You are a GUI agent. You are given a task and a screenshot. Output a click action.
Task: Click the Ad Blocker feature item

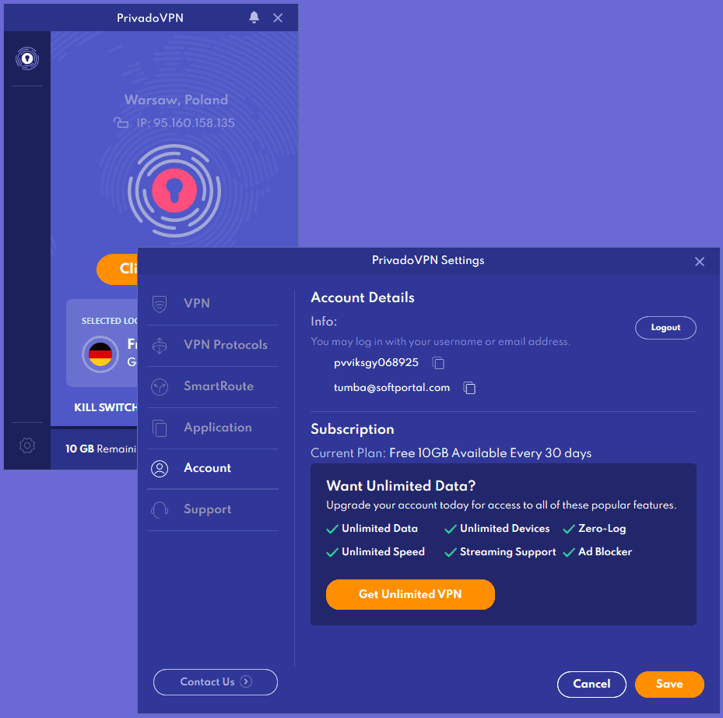598,552
